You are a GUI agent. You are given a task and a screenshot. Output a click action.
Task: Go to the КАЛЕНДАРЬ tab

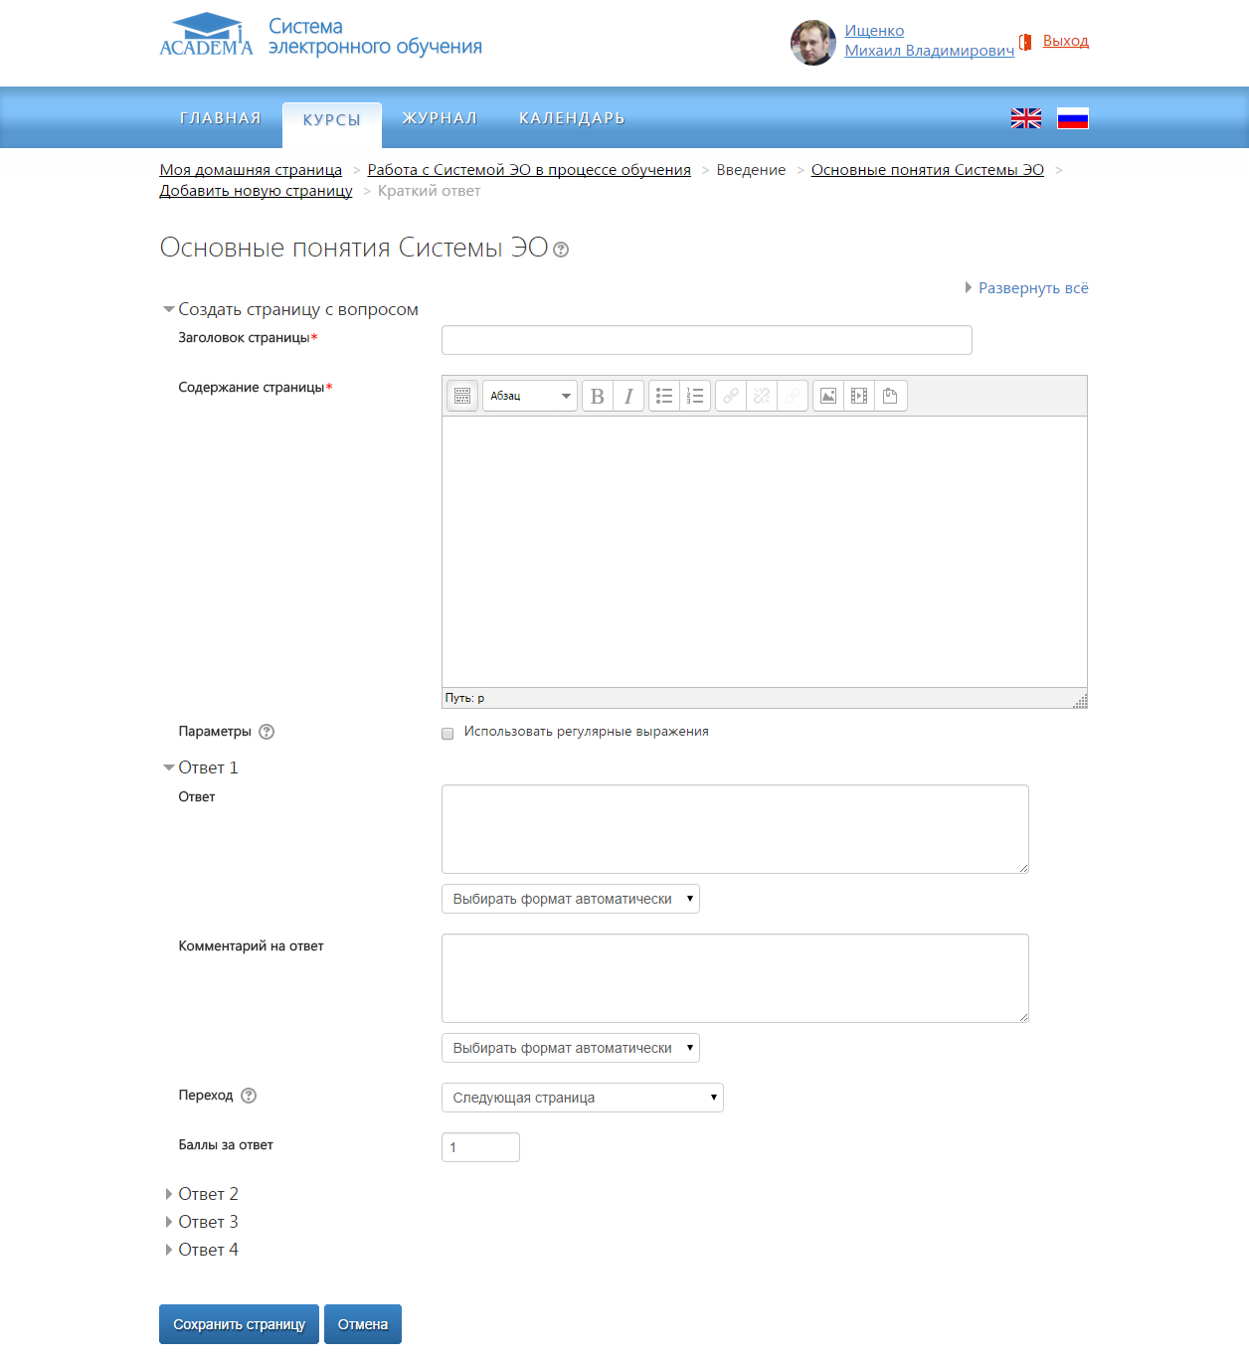click(572, 118)
